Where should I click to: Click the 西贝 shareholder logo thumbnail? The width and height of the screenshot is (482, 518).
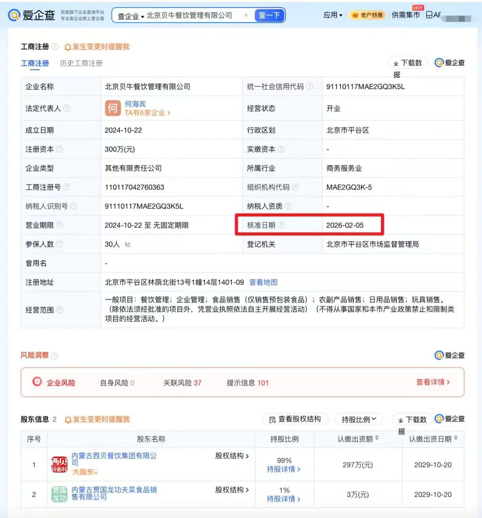pyautogui.click(x=59, y=464)
